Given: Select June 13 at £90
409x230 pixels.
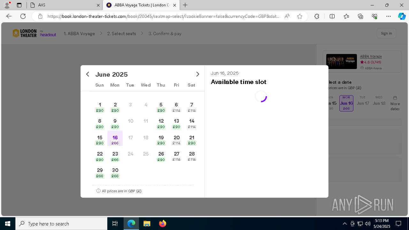Looking at the screenshot, I should tap(176, 124).
